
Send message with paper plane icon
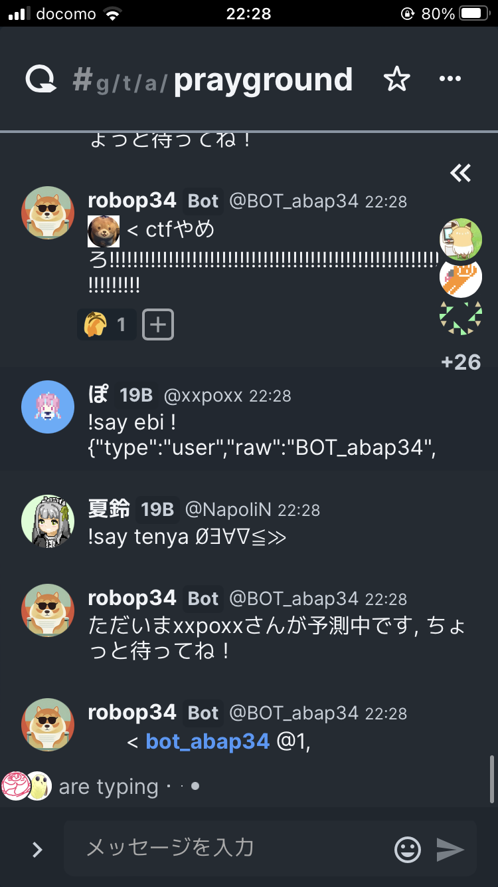pos(450,849)
